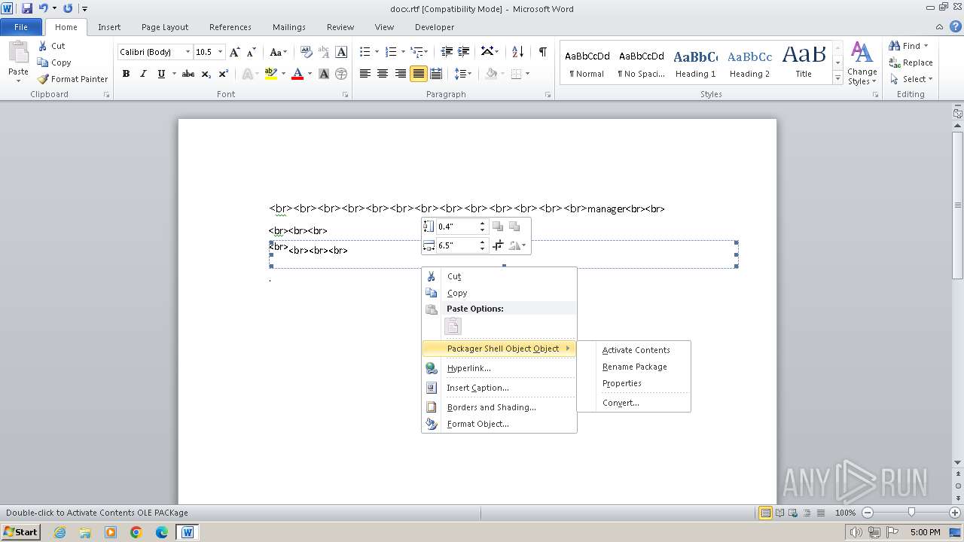
Task: Click the Cut button in Clipboard
Action: click(x=52, y=46)
